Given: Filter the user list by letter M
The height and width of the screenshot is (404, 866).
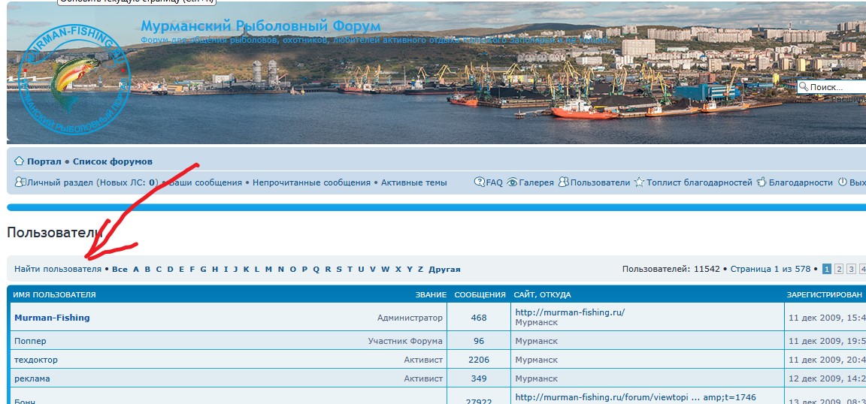Looking at the screenshot, I should pyautogui.click(x=268, y=269).
